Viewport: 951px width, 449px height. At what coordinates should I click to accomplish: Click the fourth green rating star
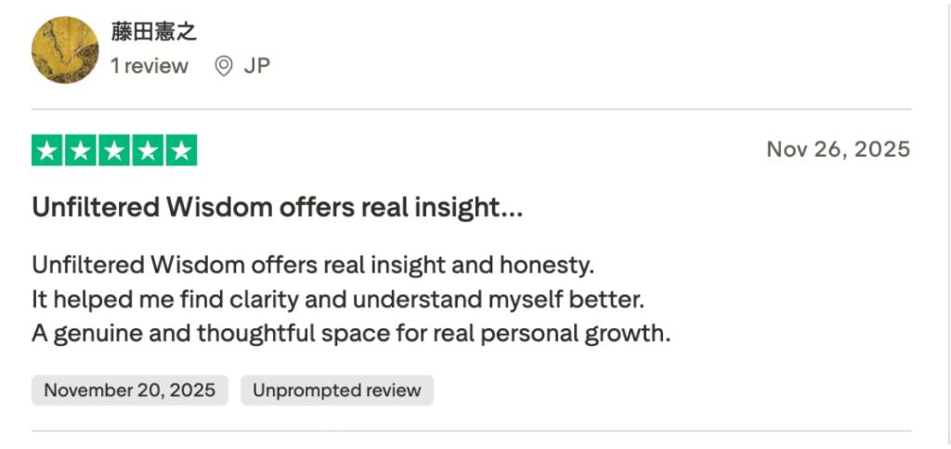pyautogui.click(x=149, y=150)
